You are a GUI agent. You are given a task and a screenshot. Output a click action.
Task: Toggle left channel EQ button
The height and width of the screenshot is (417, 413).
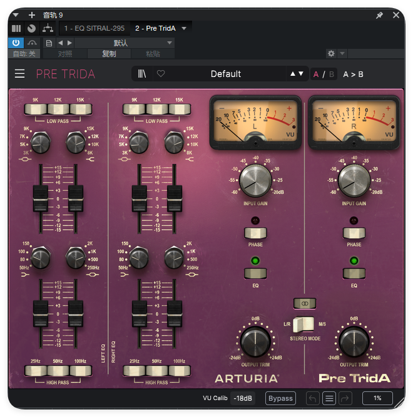(255, 274)
